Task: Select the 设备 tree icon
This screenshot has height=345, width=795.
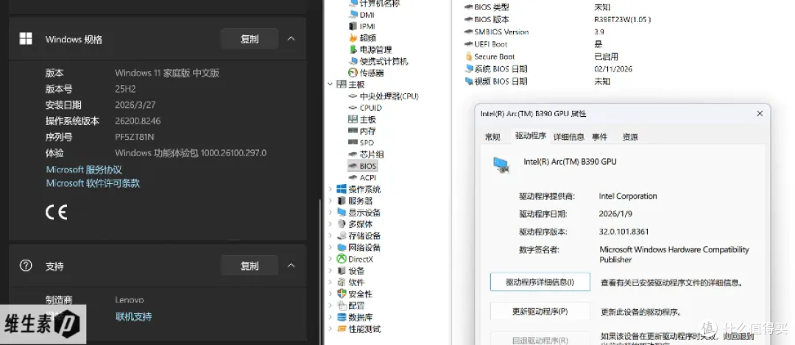Action: tap(342, 271)
